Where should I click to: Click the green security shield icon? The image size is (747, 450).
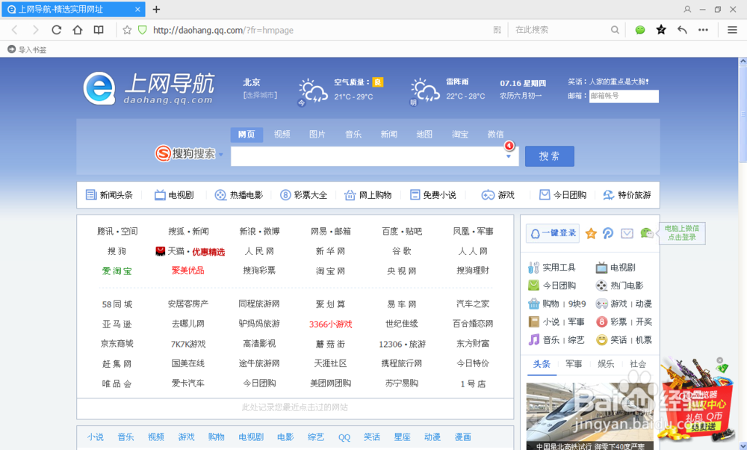pyautogui.click(x=142, y=30)
